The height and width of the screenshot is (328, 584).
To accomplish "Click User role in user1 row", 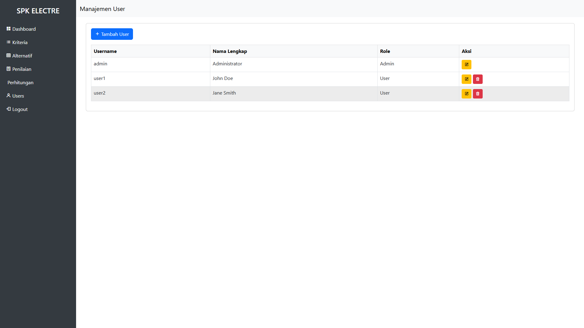I will click(418, 79).
